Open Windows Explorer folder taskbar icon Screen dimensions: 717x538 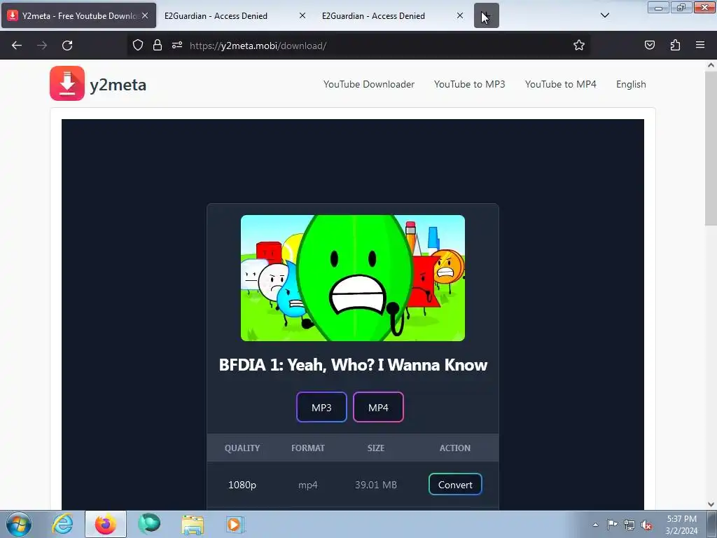point(193,524)
